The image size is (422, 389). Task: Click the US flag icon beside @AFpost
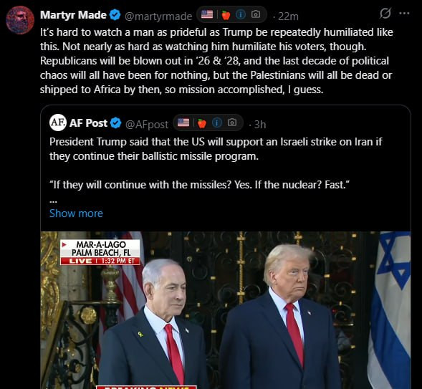click(183, 123)
